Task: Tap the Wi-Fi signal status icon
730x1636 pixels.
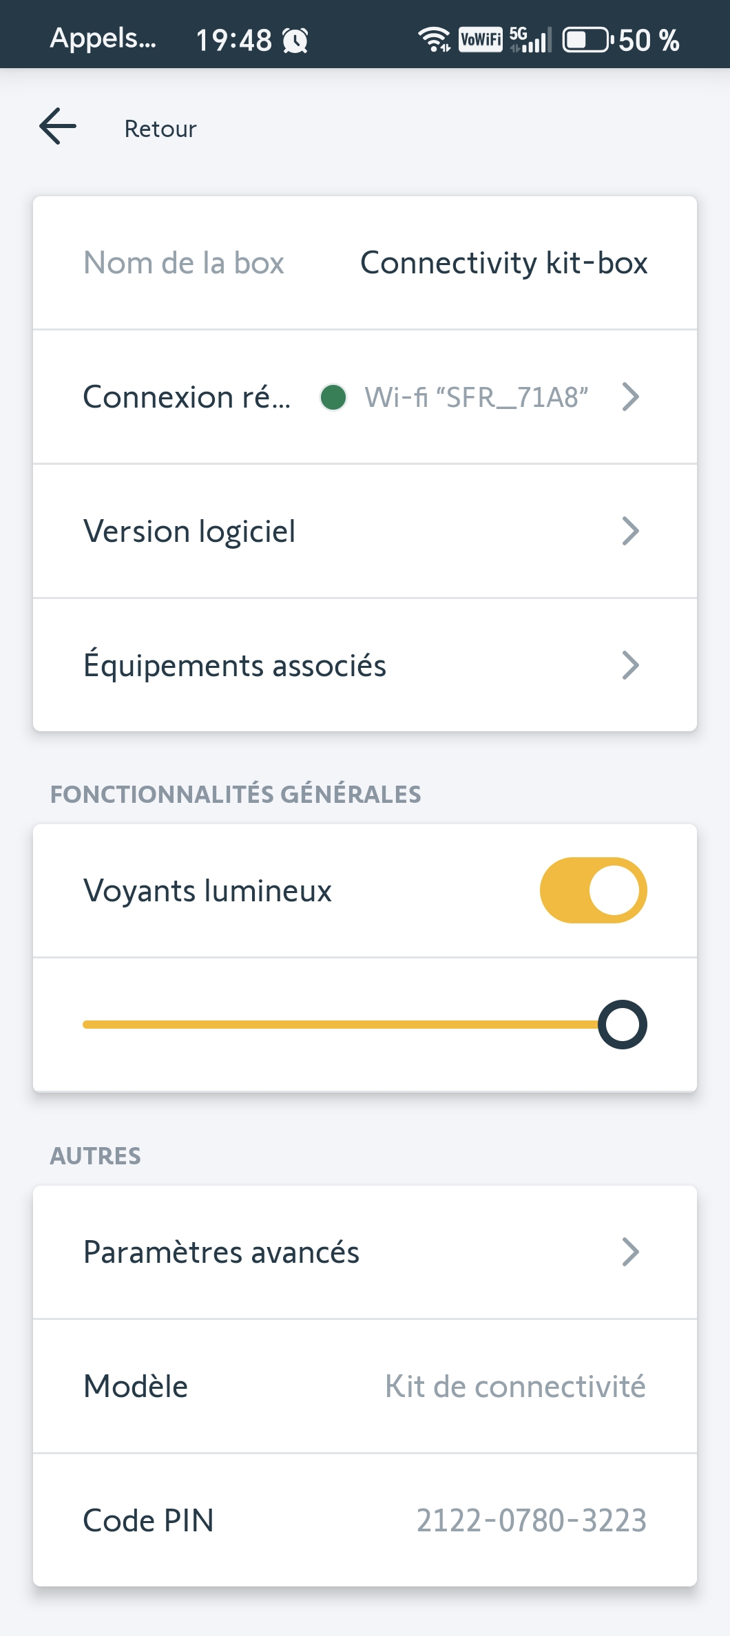Action: tap(434, 39)
